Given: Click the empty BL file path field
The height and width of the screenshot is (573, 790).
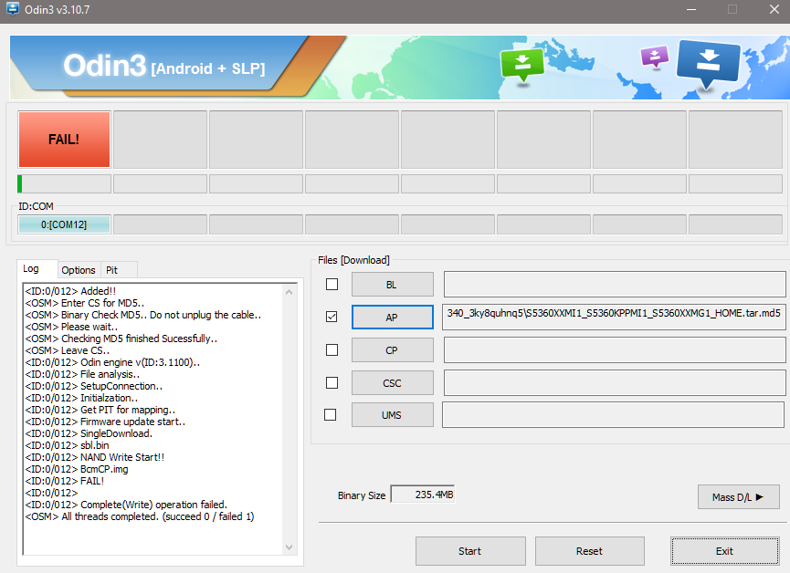Looking at the screenshot, I should (x=615, y=285).
